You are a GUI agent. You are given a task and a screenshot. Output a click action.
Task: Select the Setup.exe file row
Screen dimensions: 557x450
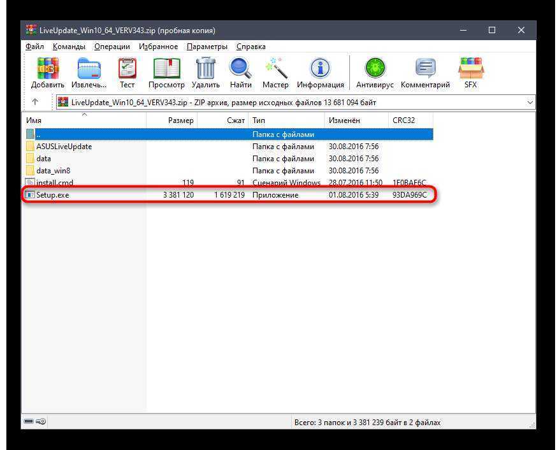[53, 195]
